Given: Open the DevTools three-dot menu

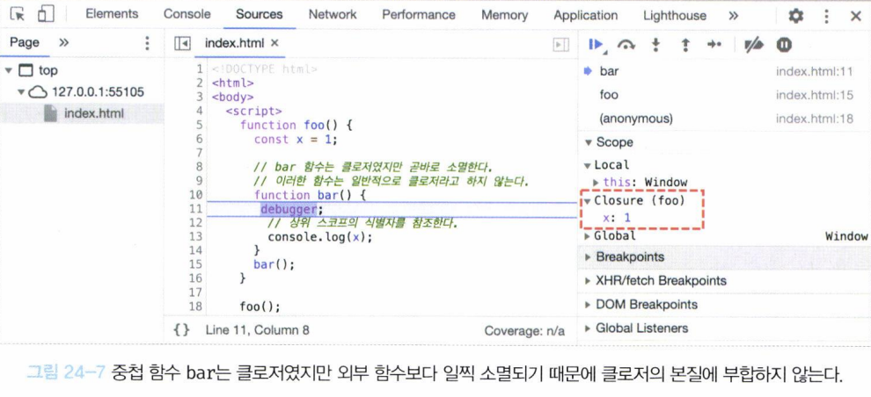Looking at the screenshot, I should click(826, 16).
